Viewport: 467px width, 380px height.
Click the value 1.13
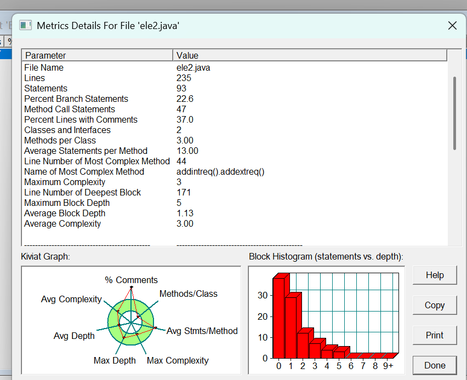point(185,214)
